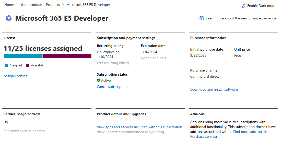View apps and services included with this subscription
This screenshot has width=281, height=152.
139,127
